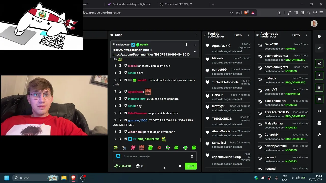Open chat settings gear icon

(180, 166)
